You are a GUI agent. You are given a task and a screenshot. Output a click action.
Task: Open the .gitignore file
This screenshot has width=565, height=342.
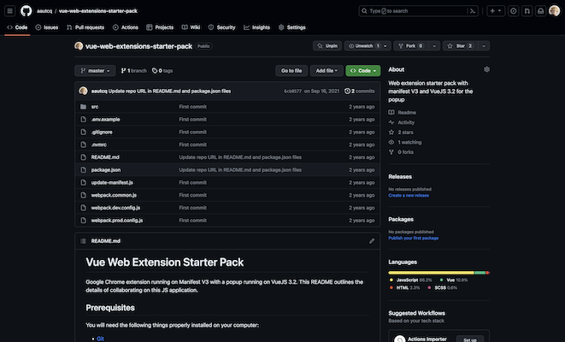point(102,132)
